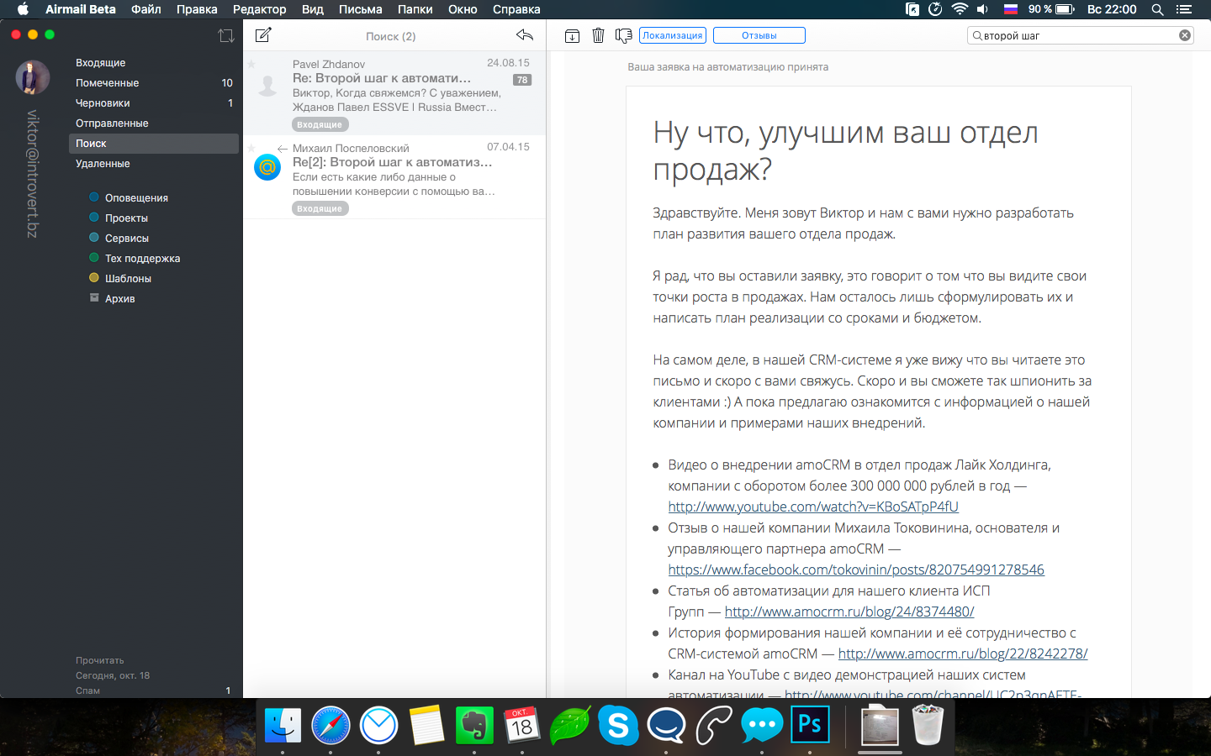Open the Re[2] email from Михаил Поспеловский
Image resolution: width=1211 pixels, height=756 pixels.
tap(394, 177)
